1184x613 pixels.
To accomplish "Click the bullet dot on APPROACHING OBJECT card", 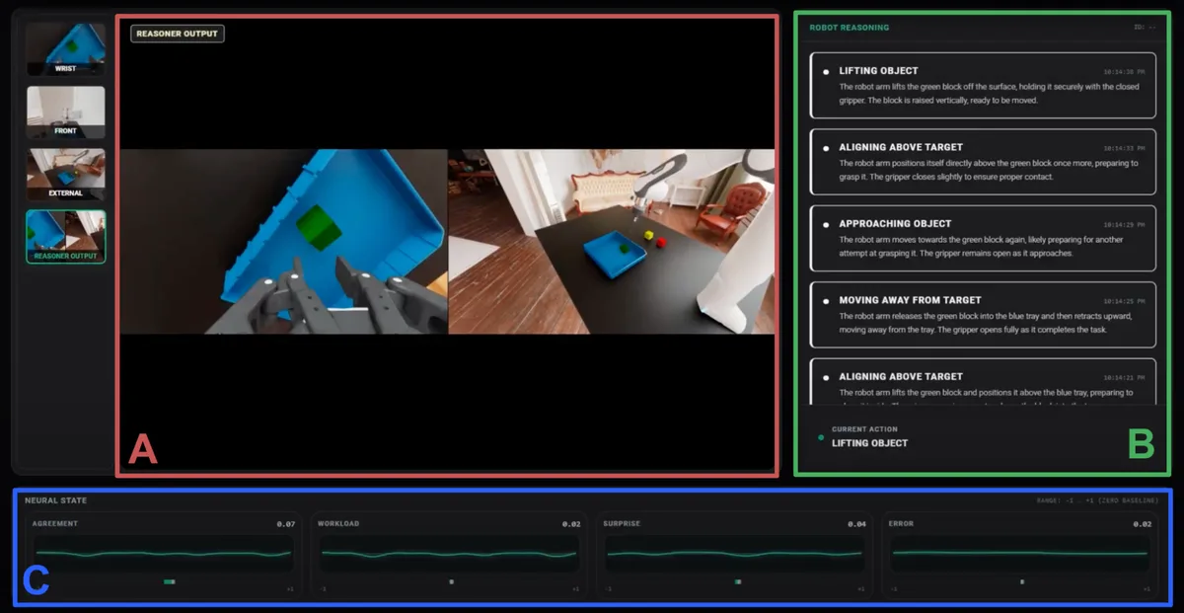I will tap(826, 224).
